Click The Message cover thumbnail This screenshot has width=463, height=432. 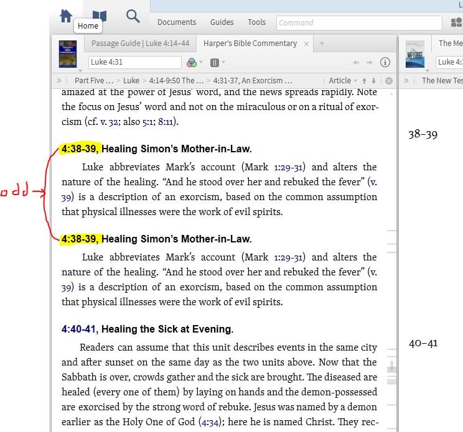414,54
